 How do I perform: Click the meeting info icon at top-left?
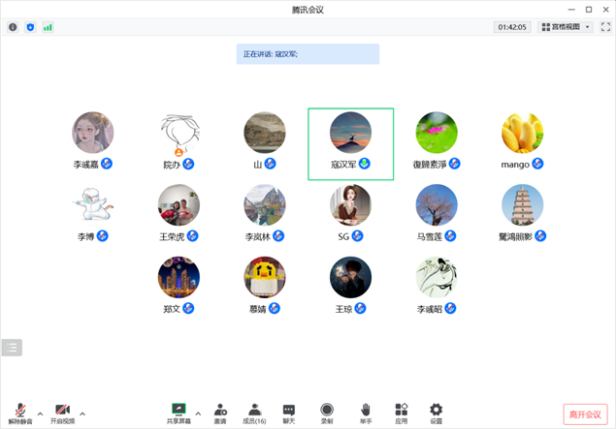(13, 27)
